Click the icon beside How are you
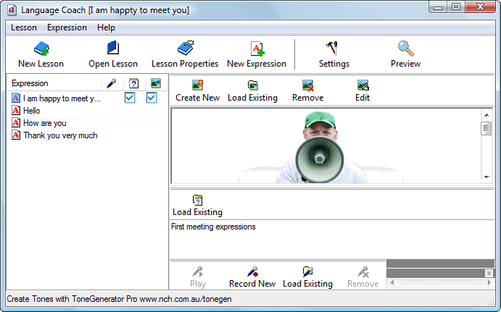 coord(16,122)
